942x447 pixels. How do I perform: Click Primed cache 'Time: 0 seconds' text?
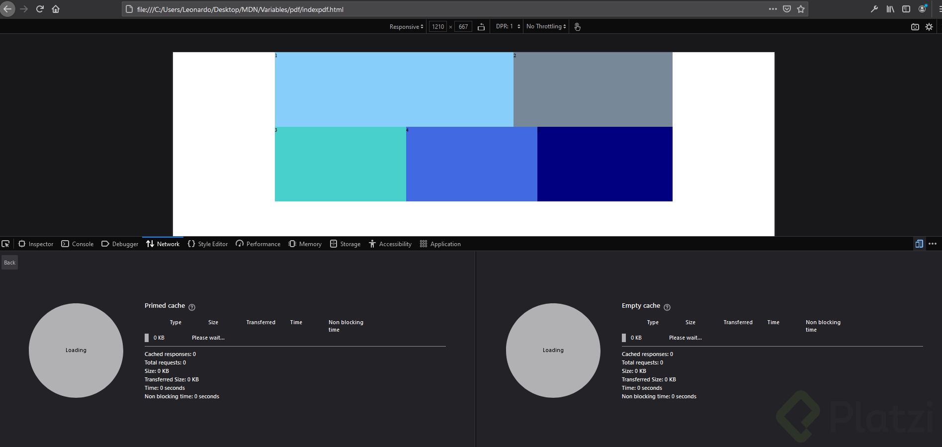[165, 388]
